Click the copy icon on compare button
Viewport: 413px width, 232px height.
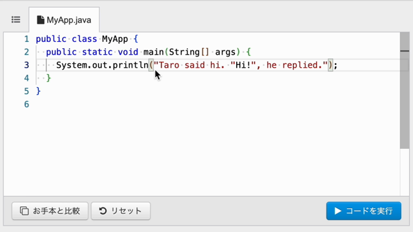[25, 211]
